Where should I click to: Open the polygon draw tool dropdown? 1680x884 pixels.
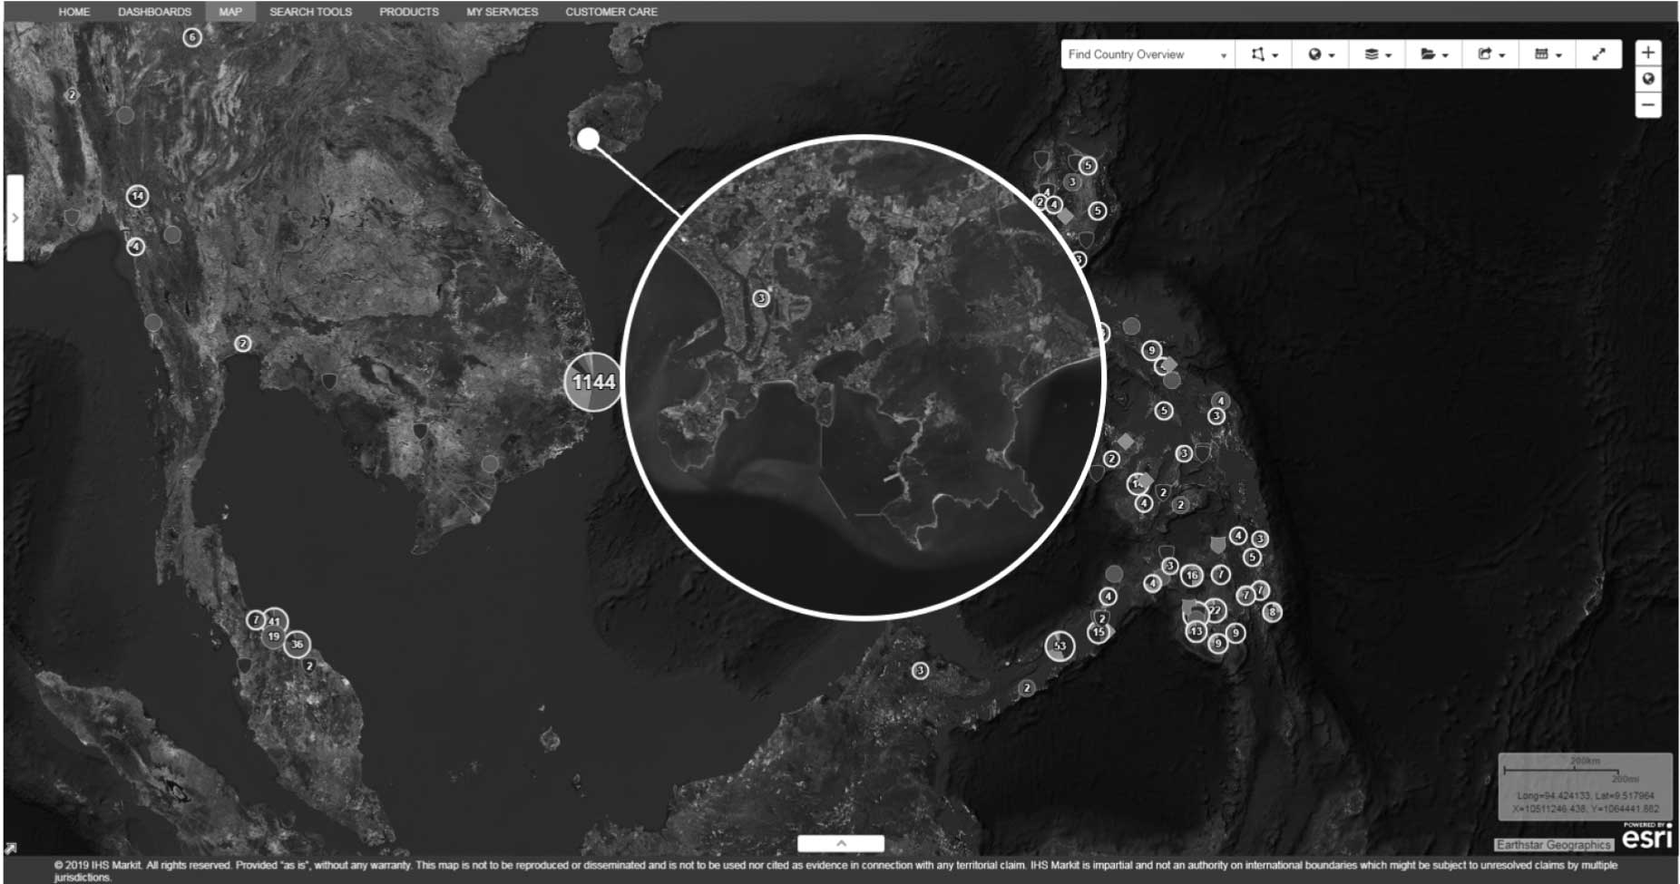click(x=1264, y=54)
